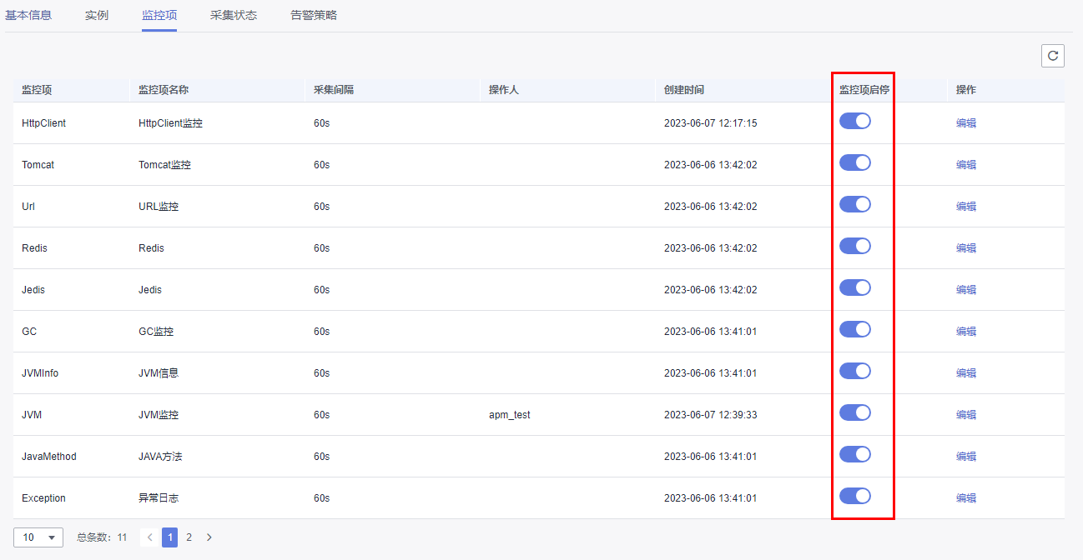Edit the HttpClient monitoring item
The image size is (1083, 560).
965,121
